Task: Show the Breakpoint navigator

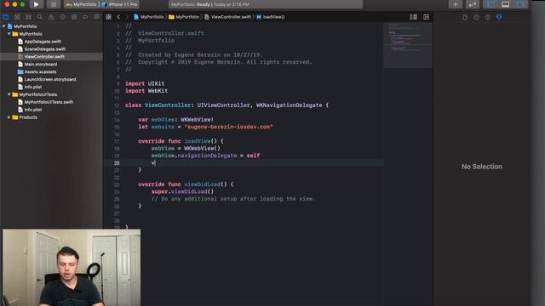Action: tap(85, 17)
